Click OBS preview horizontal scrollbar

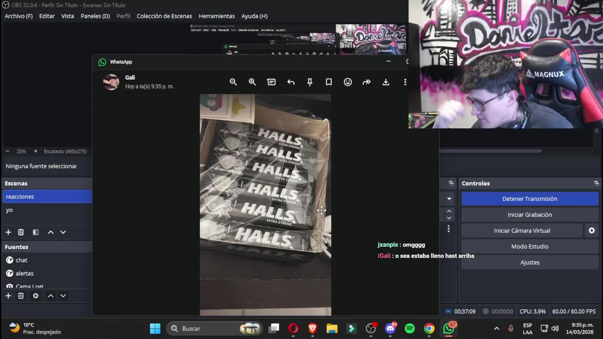point(491,151)
